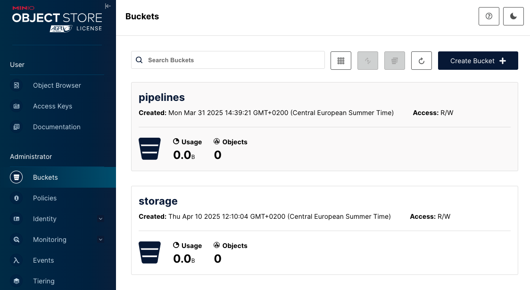Open the Policies page
The width and height of the screenshot is (530, 290).
tap(45, 198)
